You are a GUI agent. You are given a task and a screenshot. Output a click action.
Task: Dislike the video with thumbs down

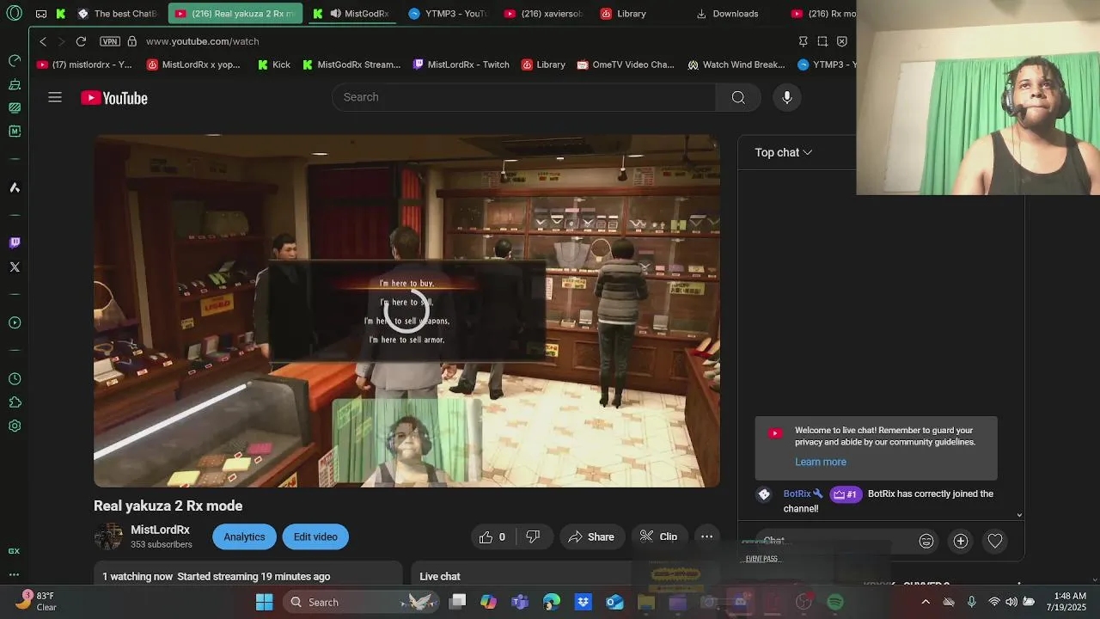click(533, 536)
